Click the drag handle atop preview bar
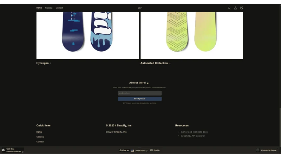The width and height of the screenshot is (281, 158). pyautogui.click(x=139, y=148)
